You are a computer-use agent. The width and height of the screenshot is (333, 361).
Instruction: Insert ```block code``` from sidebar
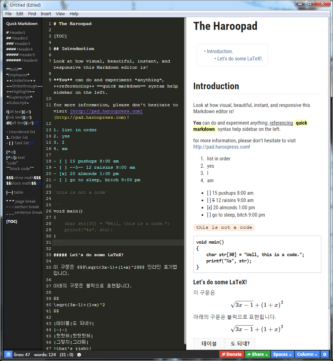(x=20, y=169)
